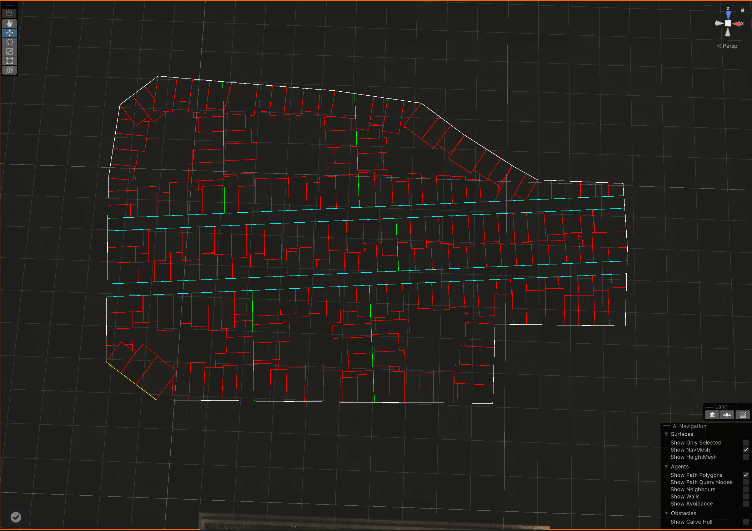Click the Land overlay title
This screenshot has height=531, width=752.
tap(721, 406)
